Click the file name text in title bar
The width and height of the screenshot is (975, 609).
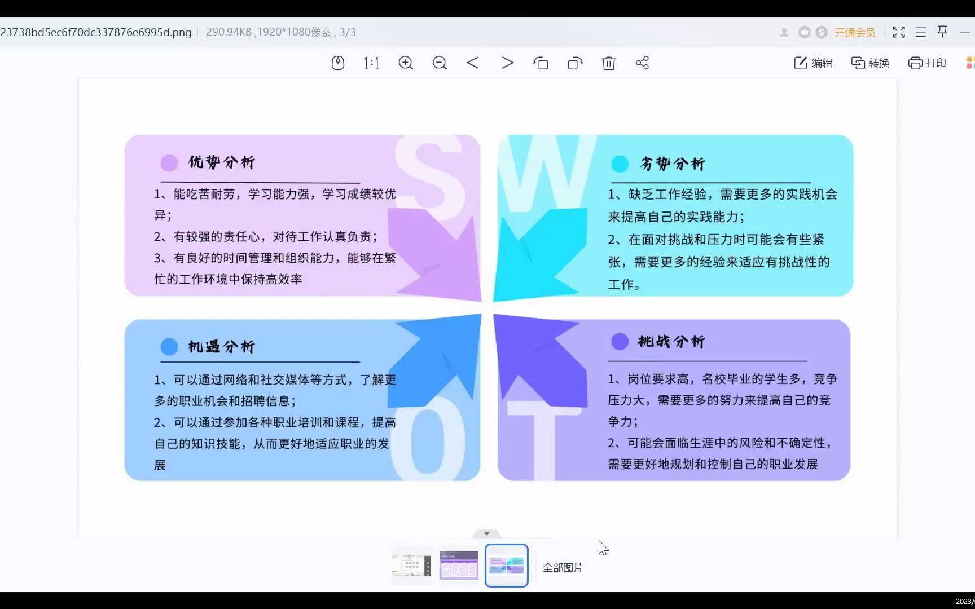point(96,32)
